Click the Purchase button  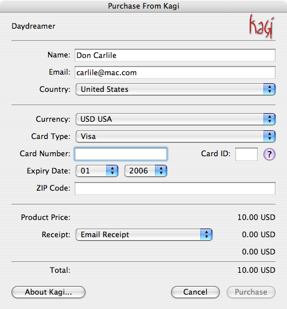[251, 292]
